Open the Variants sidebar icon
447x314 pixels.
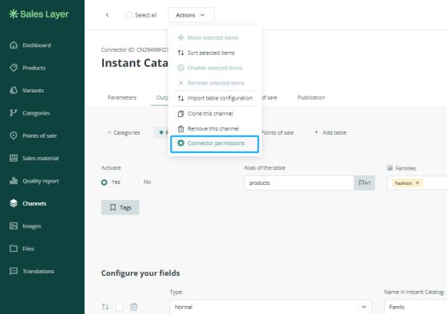(x=14, y=90)
